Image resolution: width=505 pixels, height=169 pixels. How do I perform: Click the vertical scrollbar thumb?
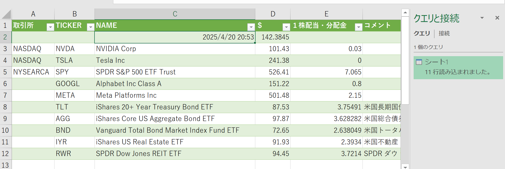click(405, 60)
